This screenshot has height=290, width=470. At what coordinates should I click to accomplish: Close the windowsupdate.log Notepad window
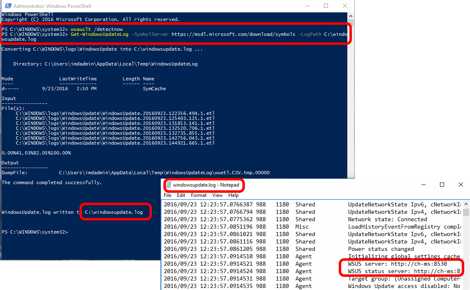[x=461, y=185]
